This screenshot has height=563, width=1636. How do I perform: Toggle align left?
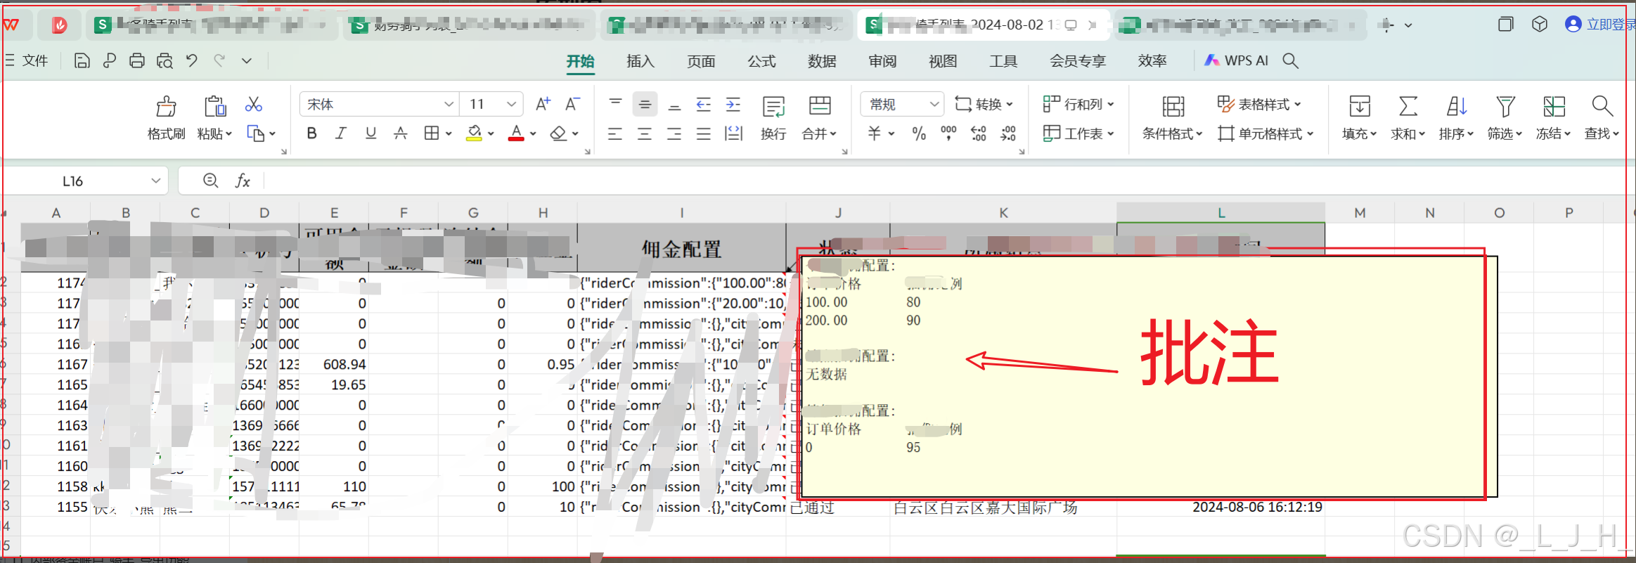(615, 134)
